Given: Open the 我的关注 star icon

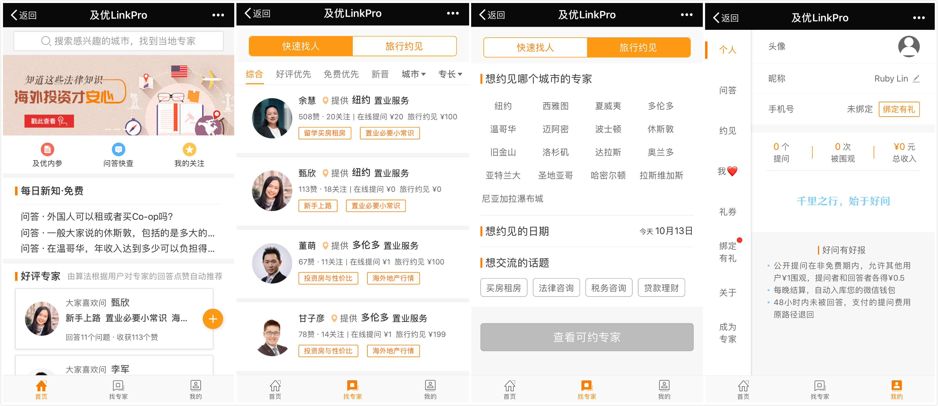Looking at the screenshot, I should click(x=189, y=149).
